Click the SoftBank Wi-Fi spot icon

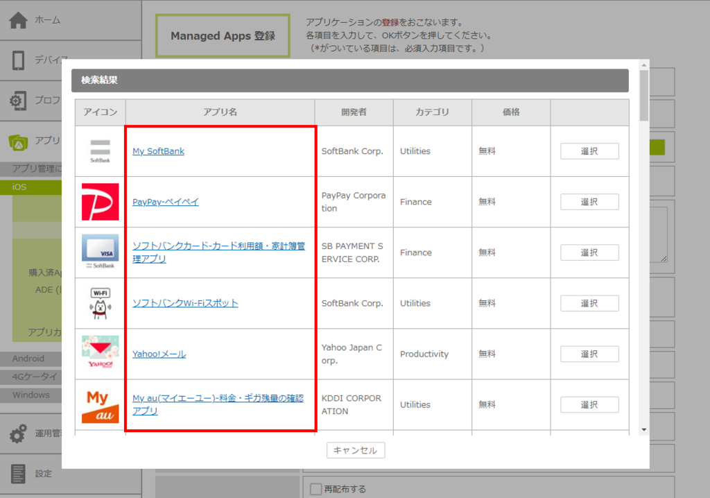[101, 303]
